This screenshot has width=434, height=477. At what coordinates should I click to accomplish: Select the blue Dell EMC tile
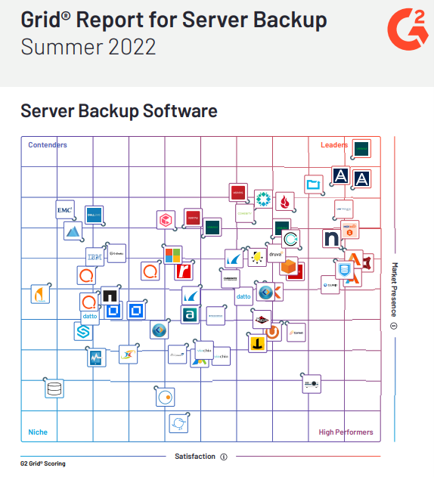[x=94, y=215]
